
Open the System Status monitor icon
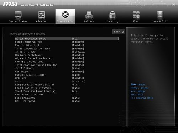point(18,15)
